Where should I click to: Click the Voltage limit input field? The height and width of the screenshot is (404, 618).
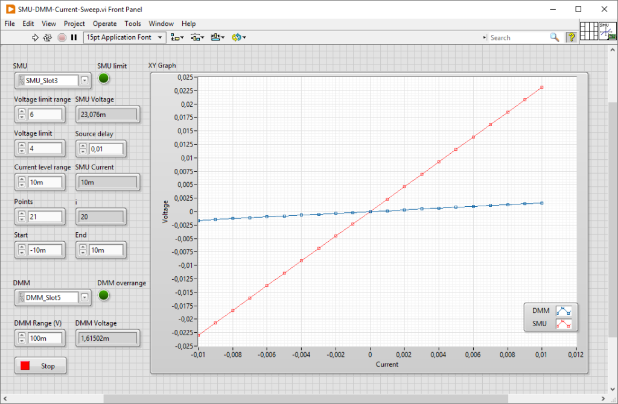pos(45,148)
